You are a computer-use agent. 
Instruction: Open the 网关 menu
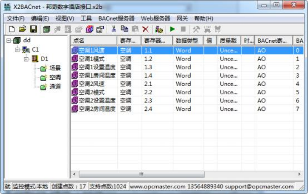[182, 19]
